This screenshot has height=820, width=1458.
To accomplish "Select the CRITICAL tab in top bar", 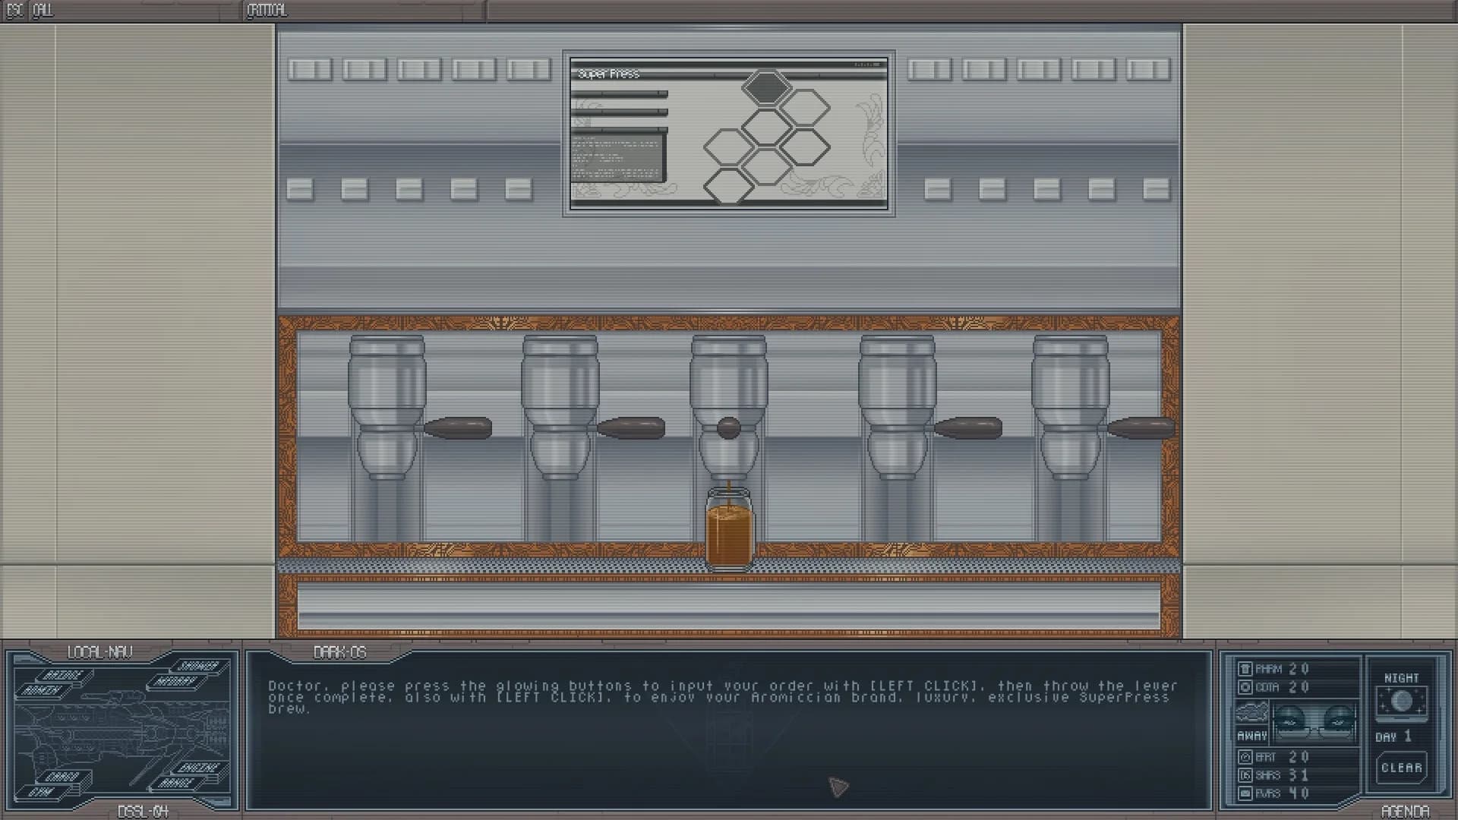I will tap(267, 11).
